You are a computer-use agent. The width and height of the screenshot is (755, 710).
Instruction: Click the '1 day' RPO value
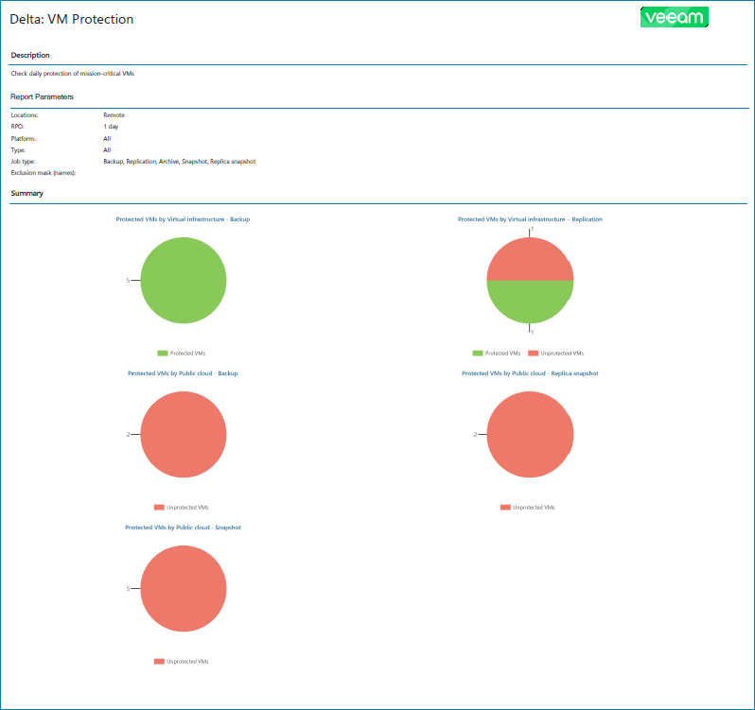point(111,127)
